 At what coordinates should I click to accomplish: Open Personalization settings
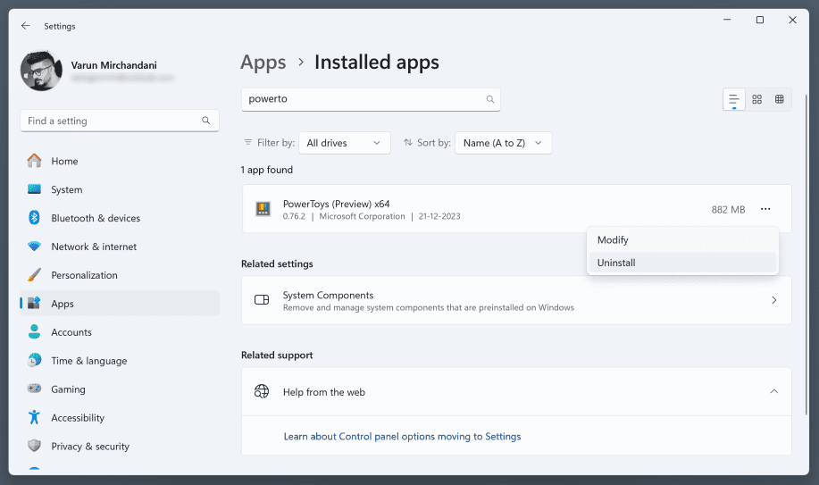pyautogui.click(x=84, y=275)
